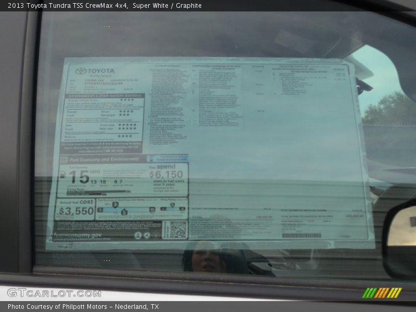Click the Toyota logo emblem

point(82,71)
